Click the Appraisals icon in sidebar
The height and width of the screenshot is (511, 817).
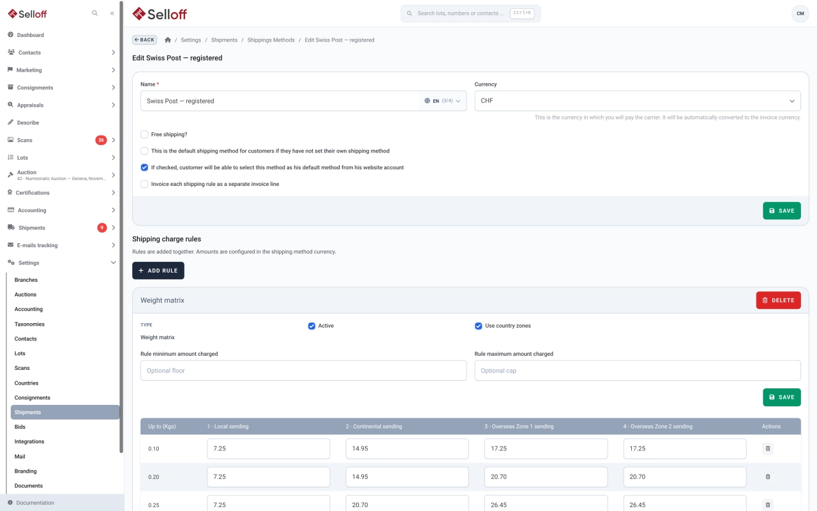10,105
